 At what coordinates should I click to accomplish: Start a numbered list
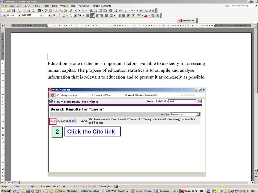[x=119, y=16]
